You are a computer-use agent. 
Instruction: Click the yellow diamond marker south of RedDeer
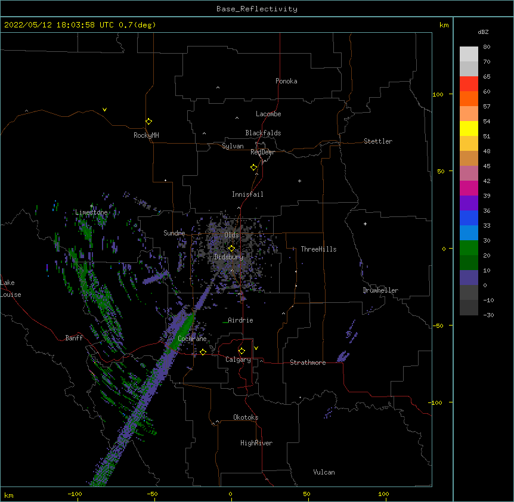[254, 168]
